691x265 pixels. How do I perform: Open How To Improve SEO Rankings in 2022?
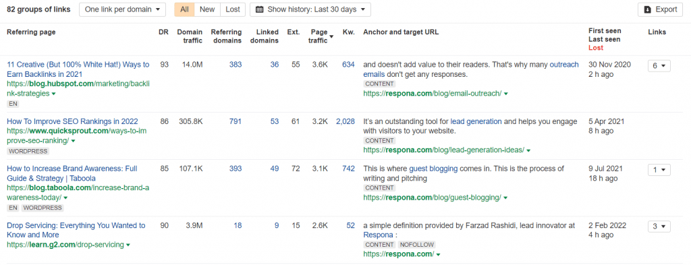click(72, 121)
